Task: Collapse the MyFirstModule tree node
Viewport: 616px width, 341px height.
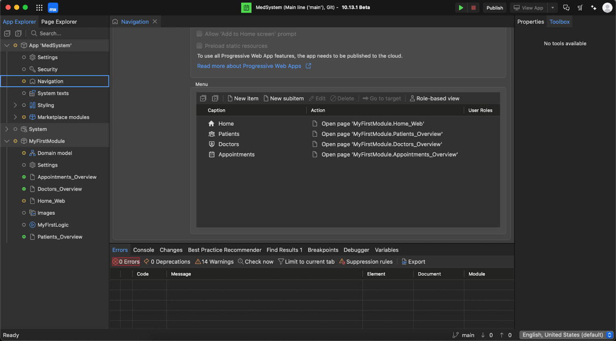Action: tap(6, 141)
